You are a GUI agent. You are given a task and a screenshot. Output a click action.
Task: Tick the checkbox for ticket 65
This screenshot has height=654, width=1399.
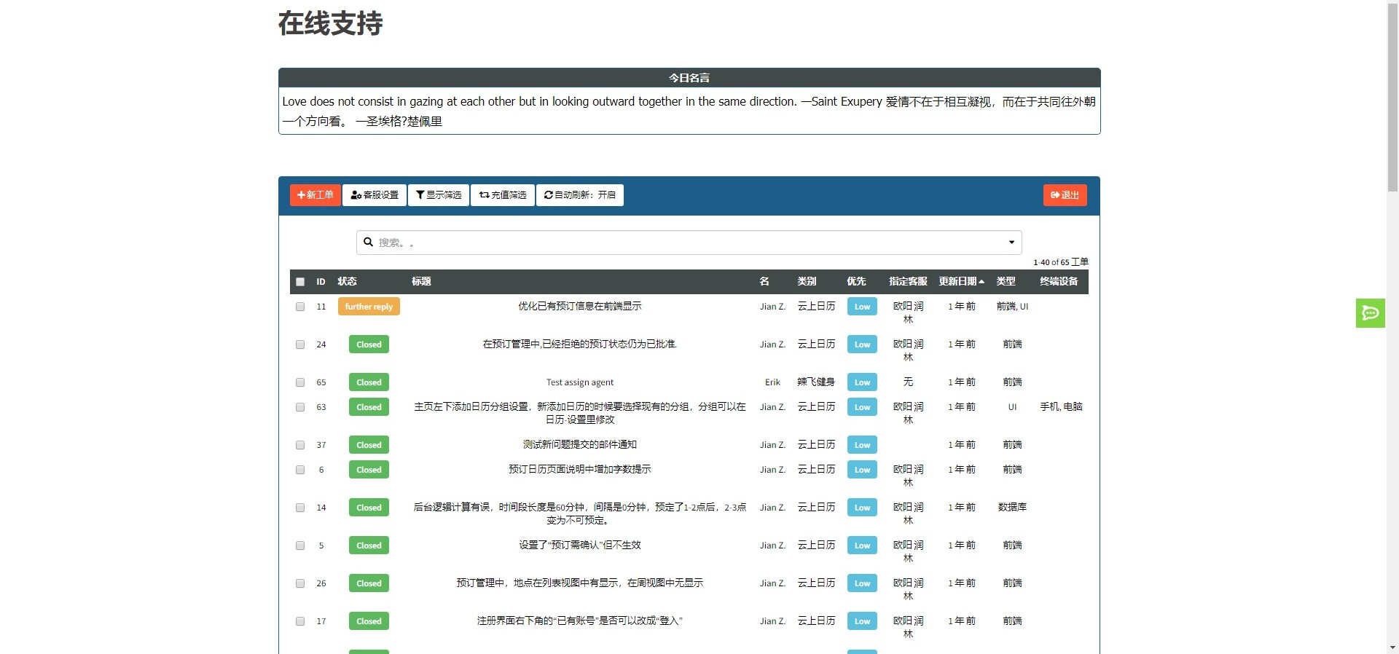(300, 382)
